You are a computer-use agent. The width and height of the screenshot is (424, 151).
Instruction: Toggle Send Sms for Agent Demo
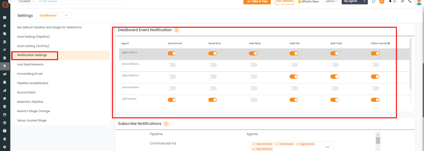point(212,53)
